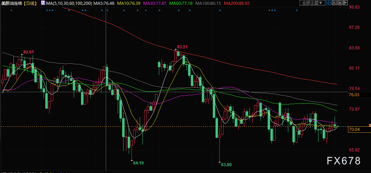Click the play-forward axis icon
371x173 pixels.
340,3
